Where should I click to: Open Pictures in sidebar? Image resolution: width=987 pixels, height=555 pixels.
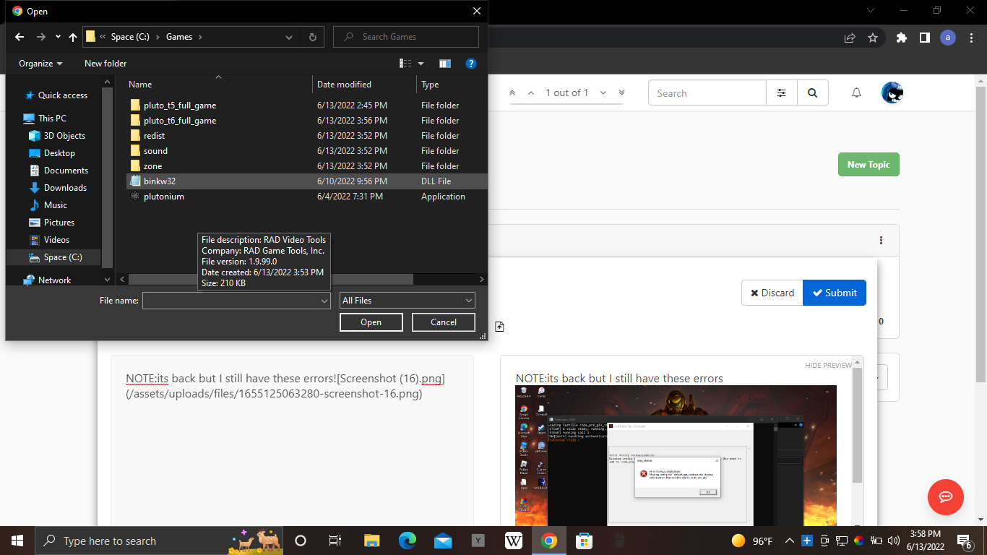point(59,223)
